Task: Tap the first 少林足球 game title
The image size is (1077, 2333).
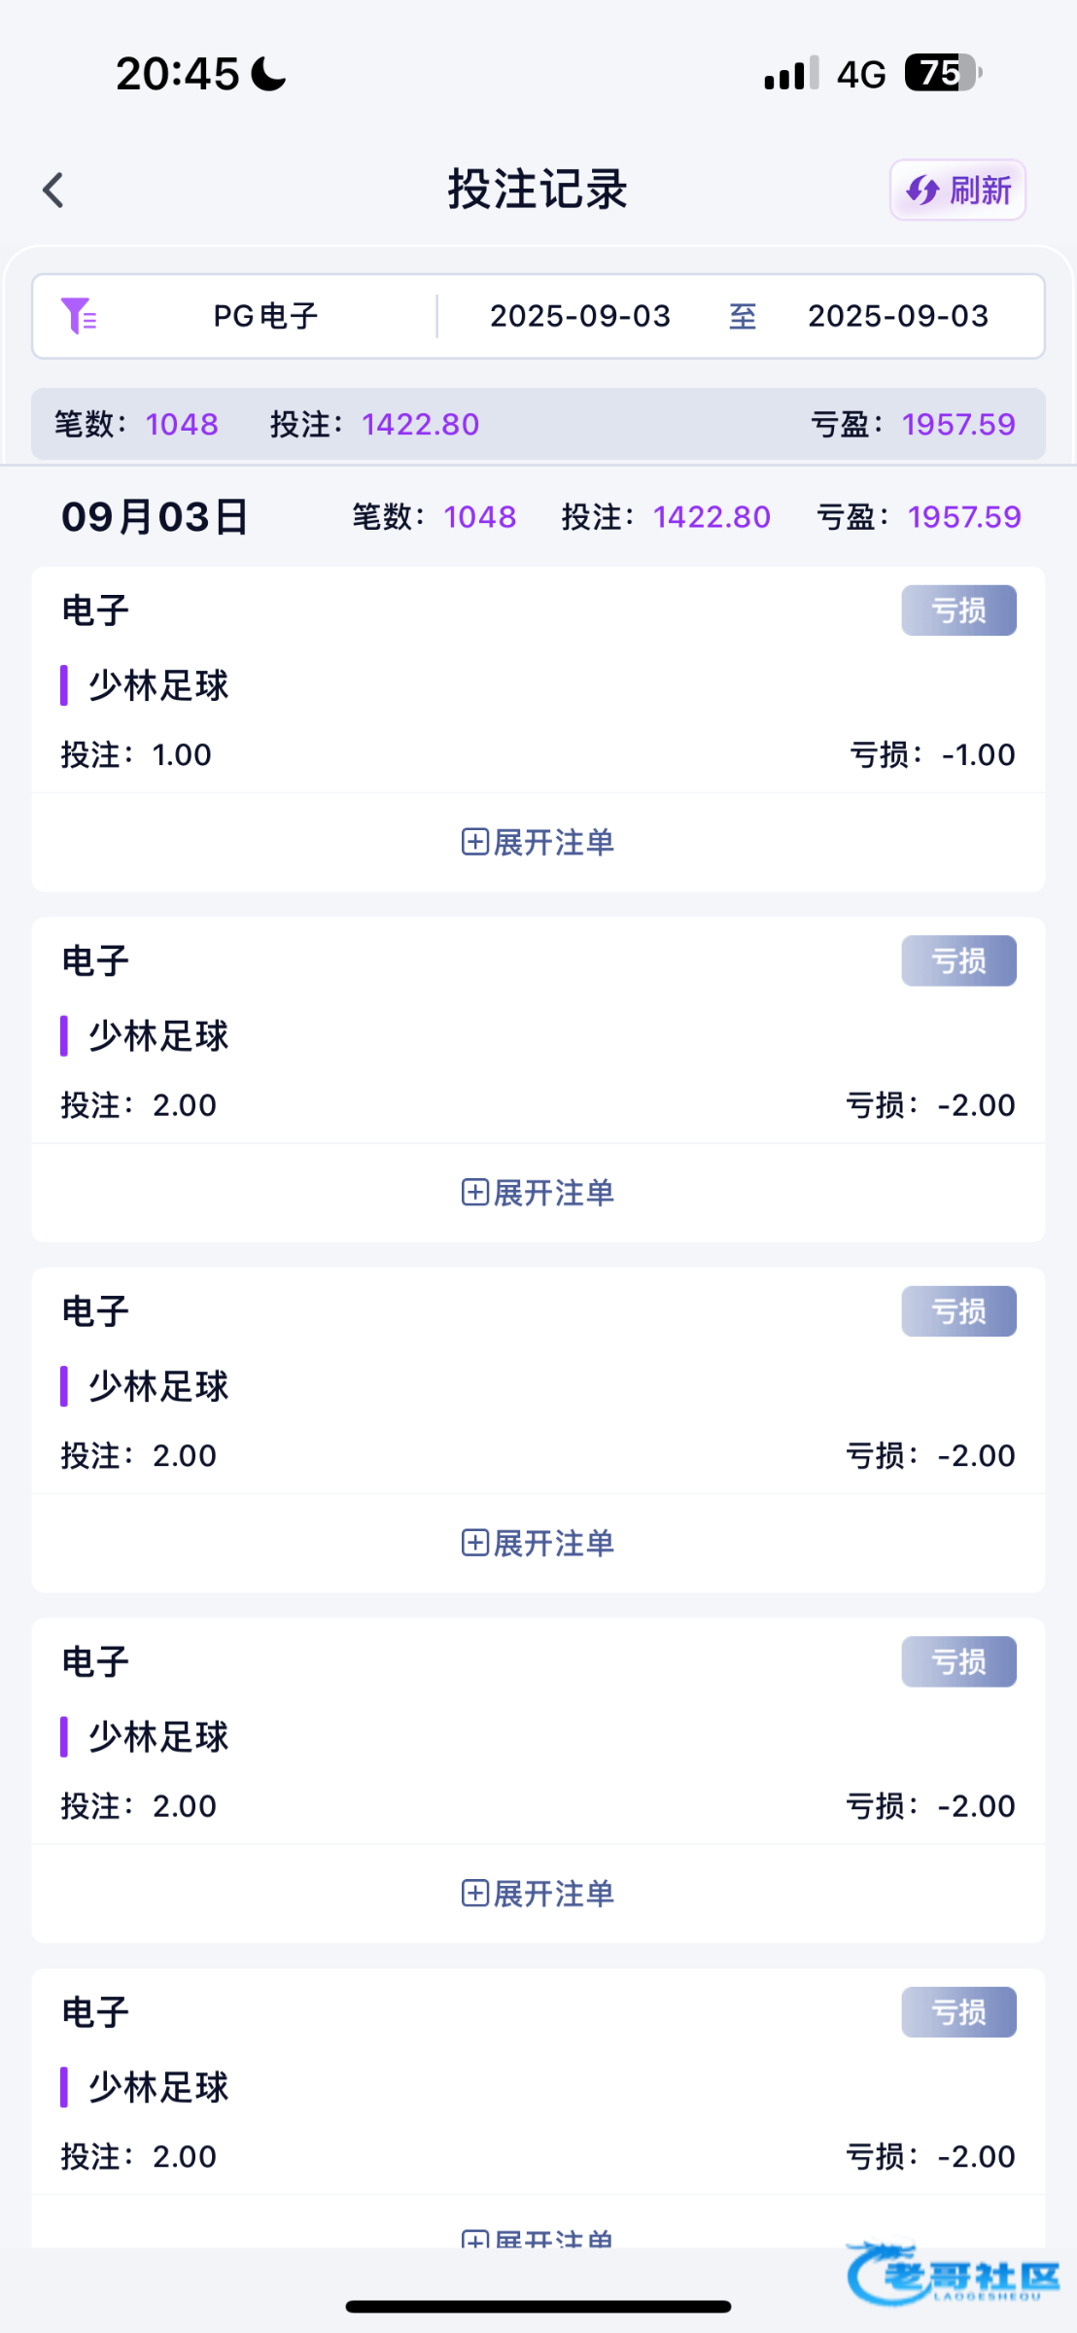Action: pos(158,686)
